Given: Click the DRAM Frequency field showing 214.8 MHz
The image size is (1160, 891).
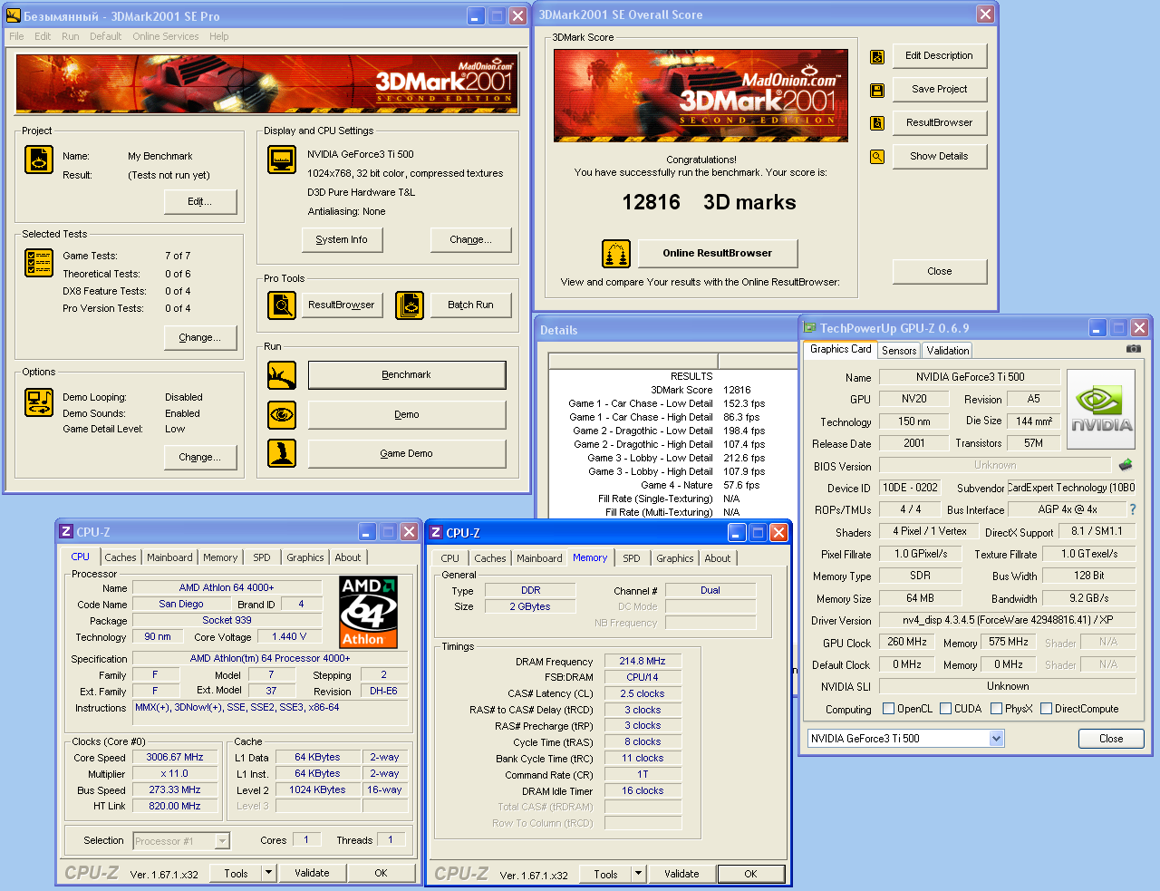Looking at the screenshot, I should (x=643, y=662).
